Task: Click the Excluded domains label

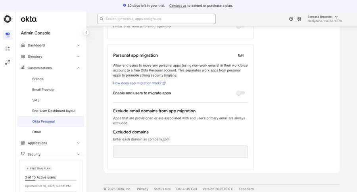Action: tap(131, 132)
